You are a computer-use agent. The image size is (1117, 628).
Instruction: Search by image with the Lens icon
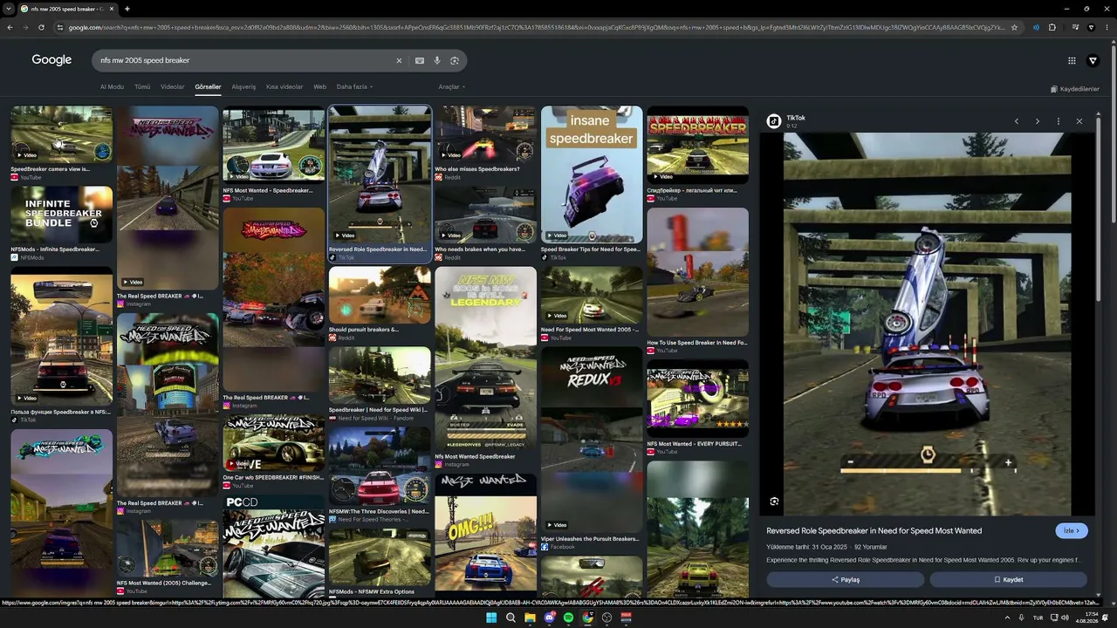(x=455, y=60)
